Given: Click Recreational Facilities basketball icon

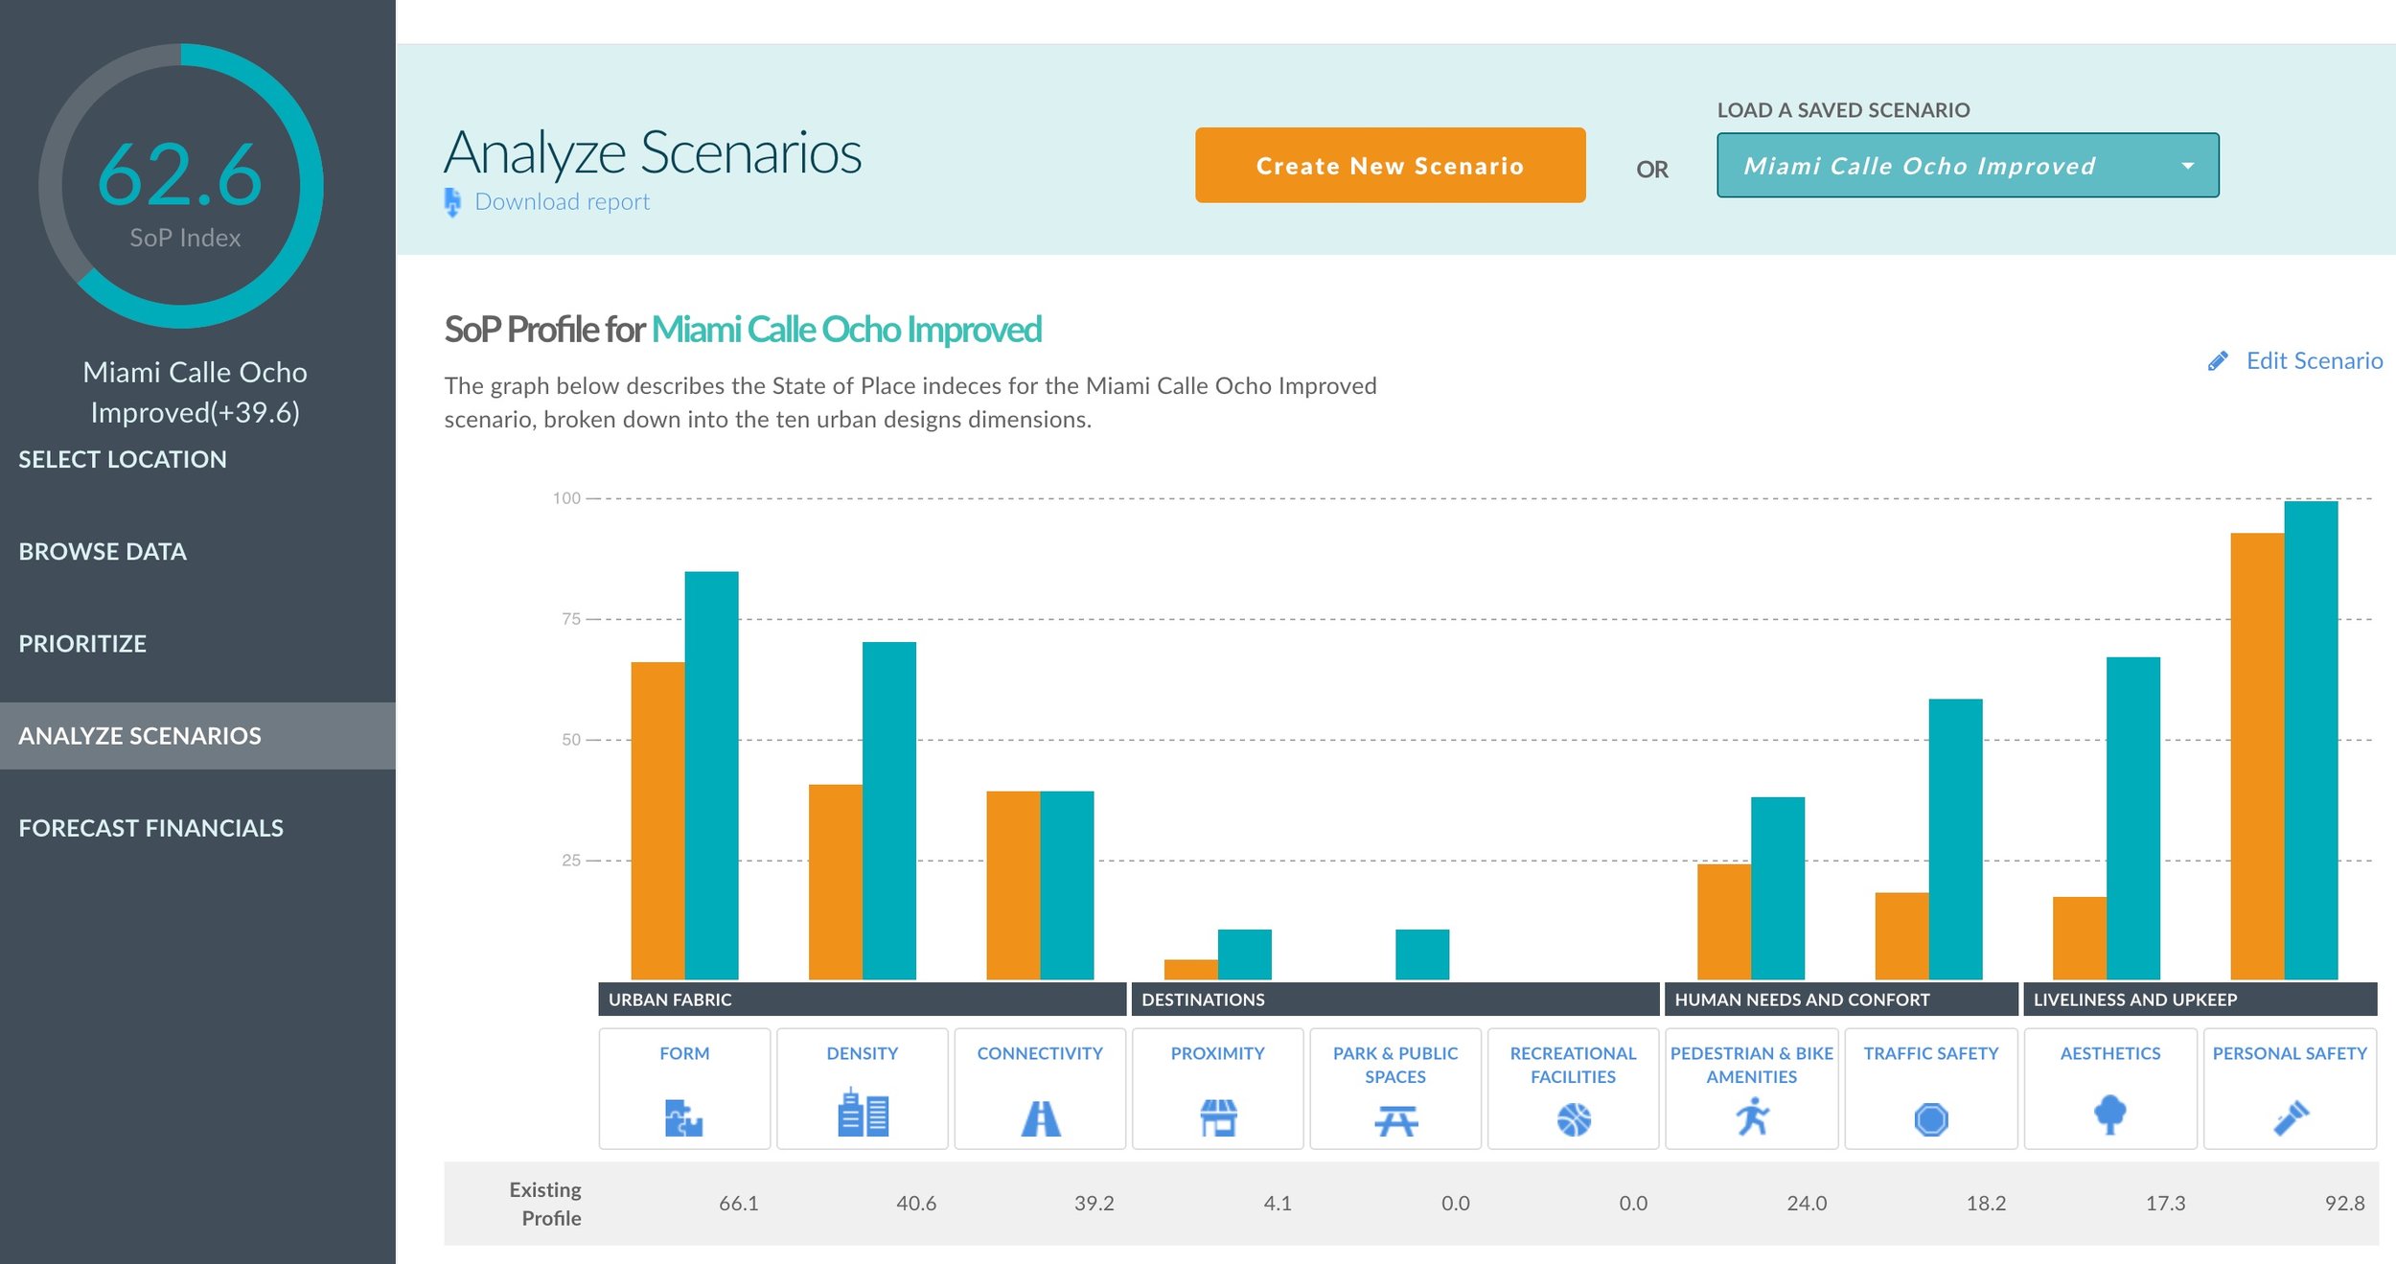Looking at the screenshot, I should pos(1574,1119).
